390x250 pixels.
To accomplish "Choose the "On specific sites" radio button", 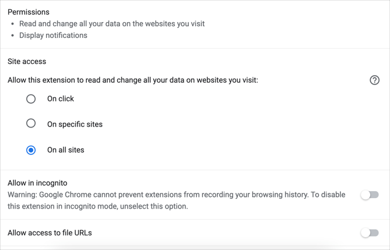I will pos(31,124).
